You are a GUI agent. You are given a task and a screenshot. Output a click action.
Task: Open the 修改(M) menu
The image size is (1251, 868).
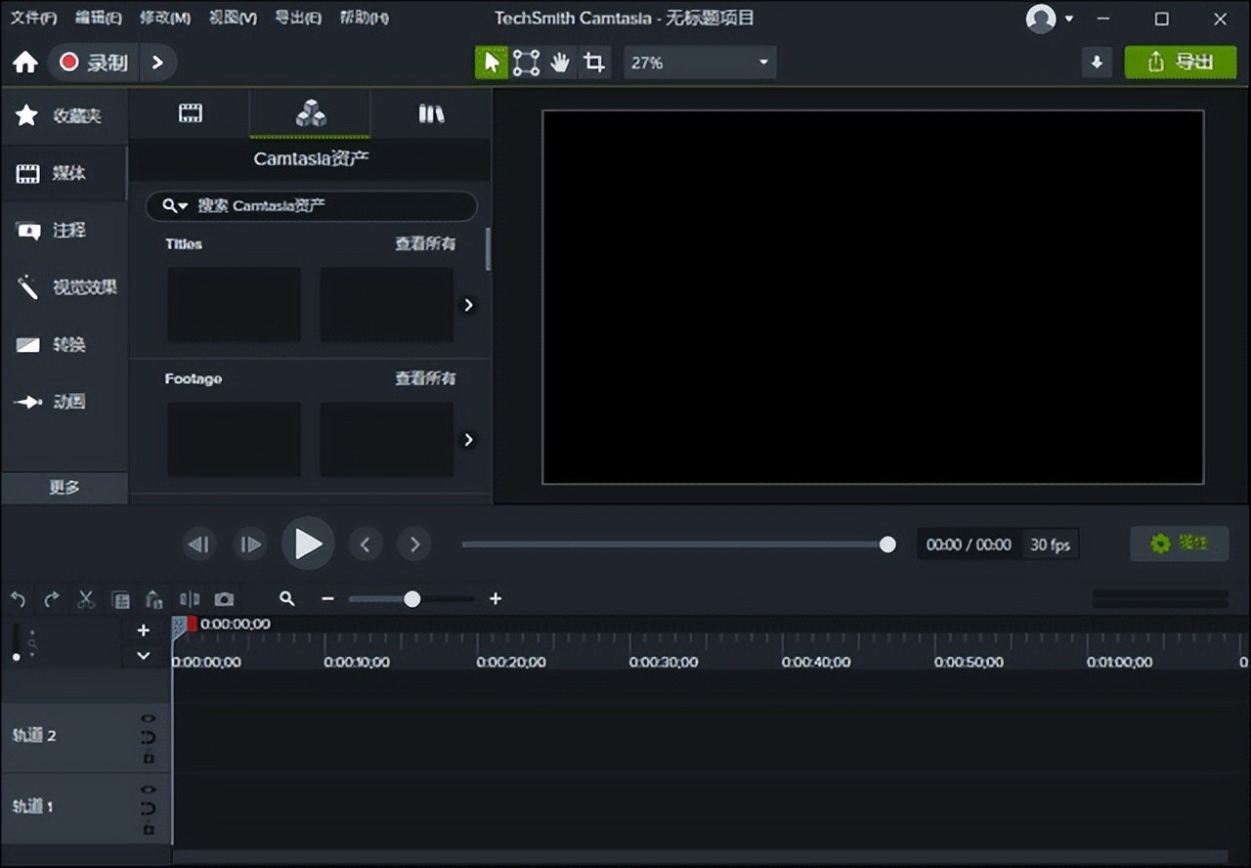click(165, 19)
